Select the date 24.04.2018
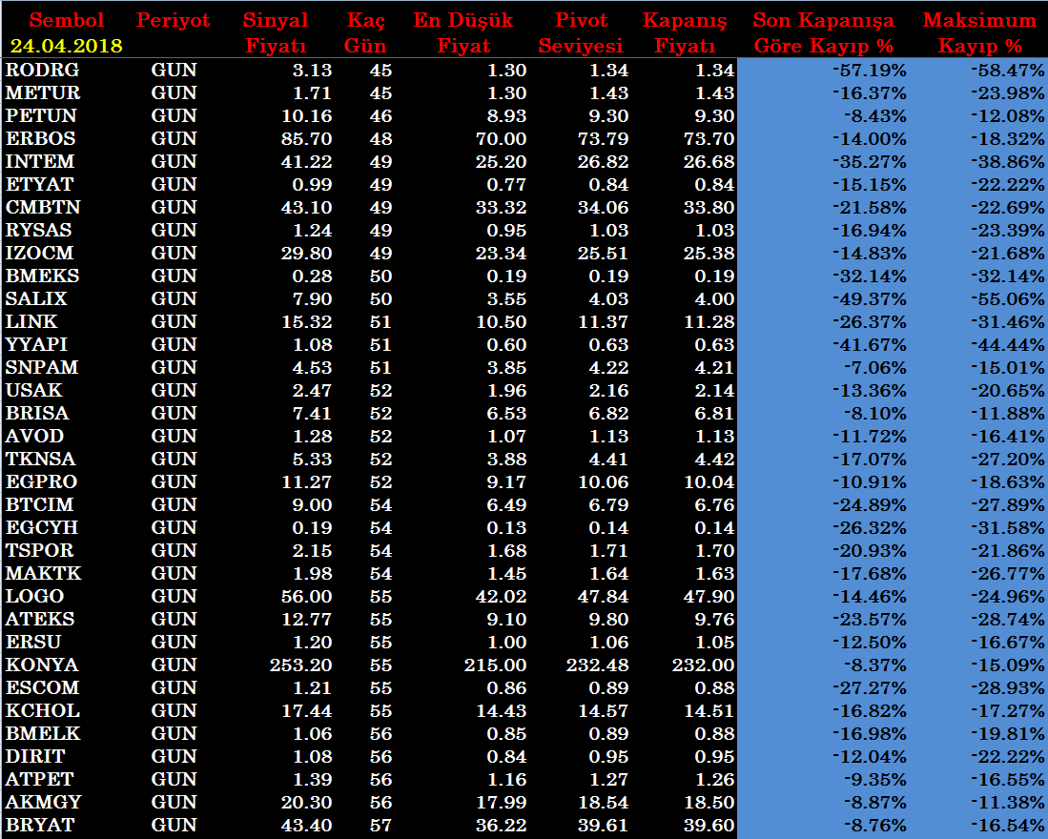 pyautogui.click(x=66, y=46)
